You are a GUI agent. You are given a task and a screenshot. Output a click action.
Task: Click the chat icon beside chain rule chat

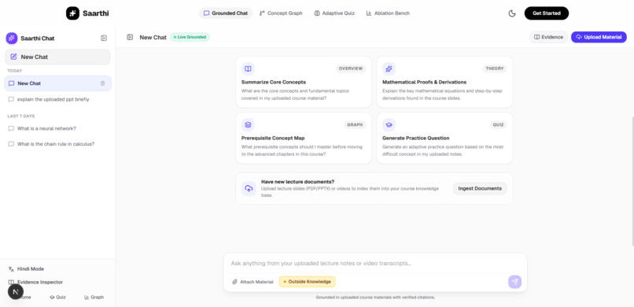[11, 144]
